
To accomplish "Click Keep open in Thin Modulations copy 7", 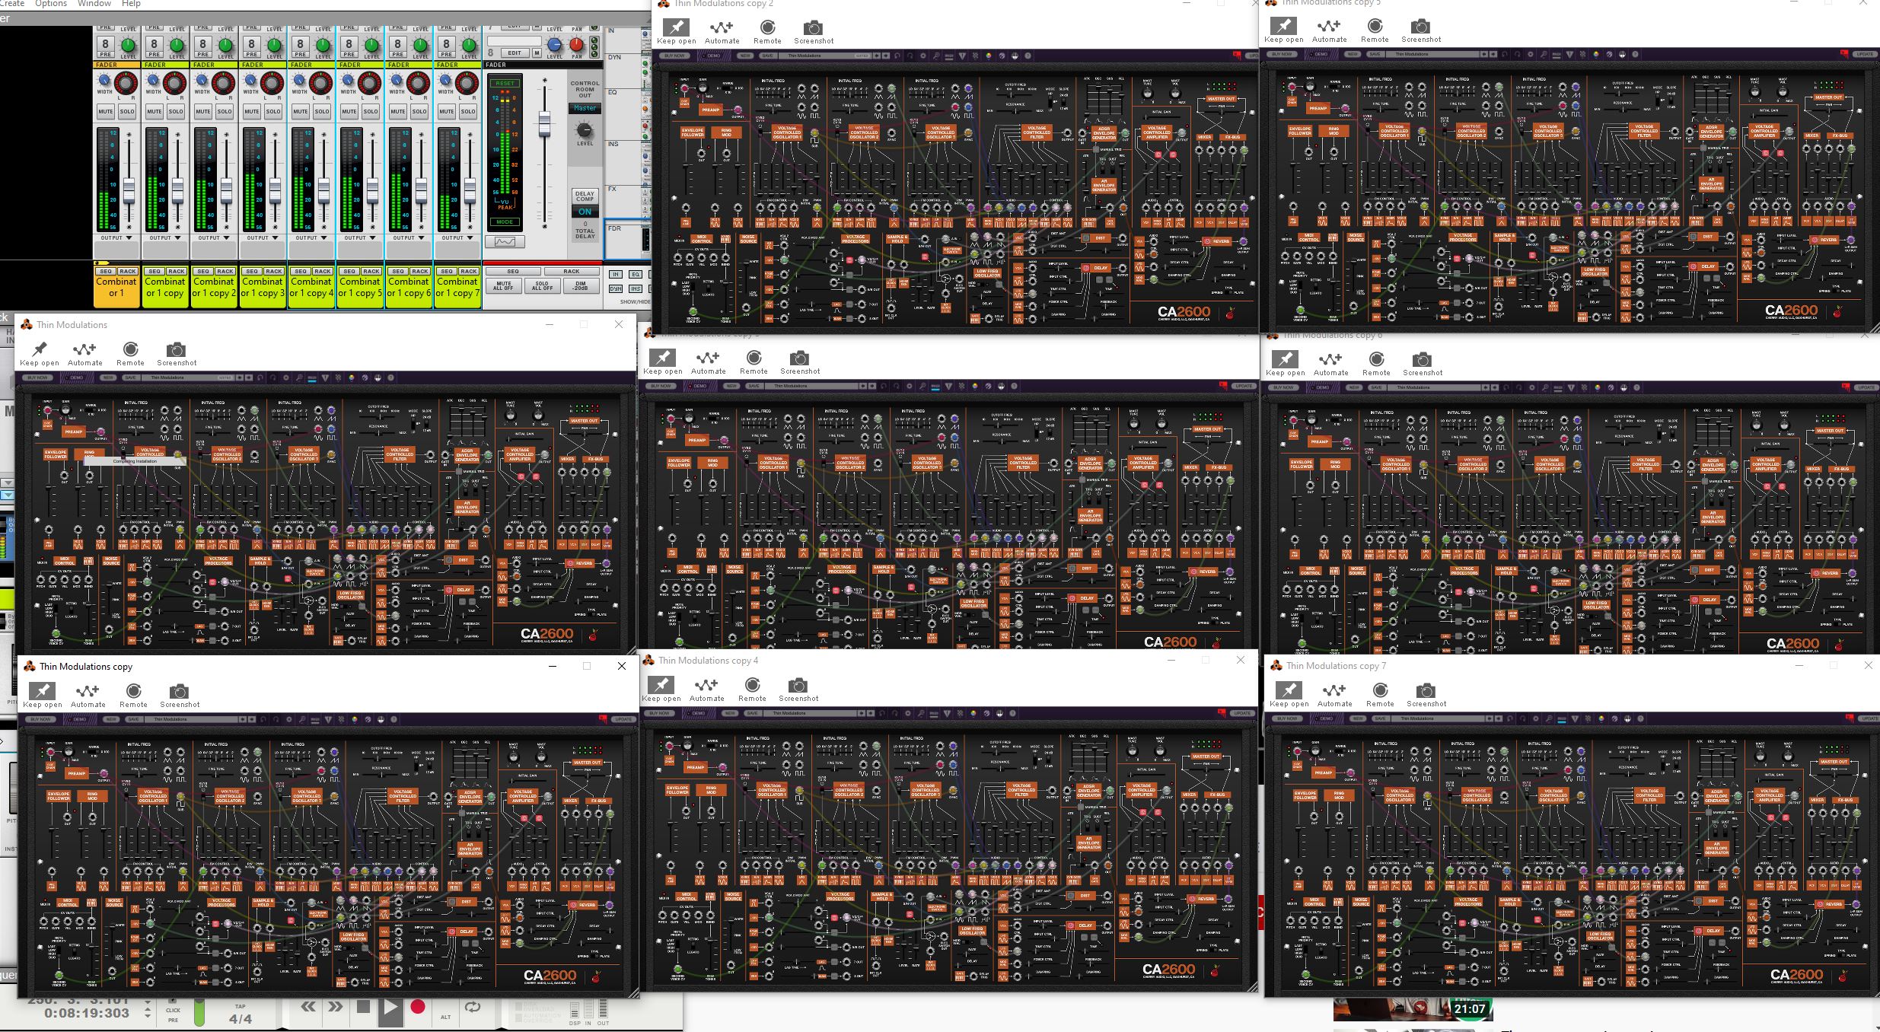I will [1289, 694].
